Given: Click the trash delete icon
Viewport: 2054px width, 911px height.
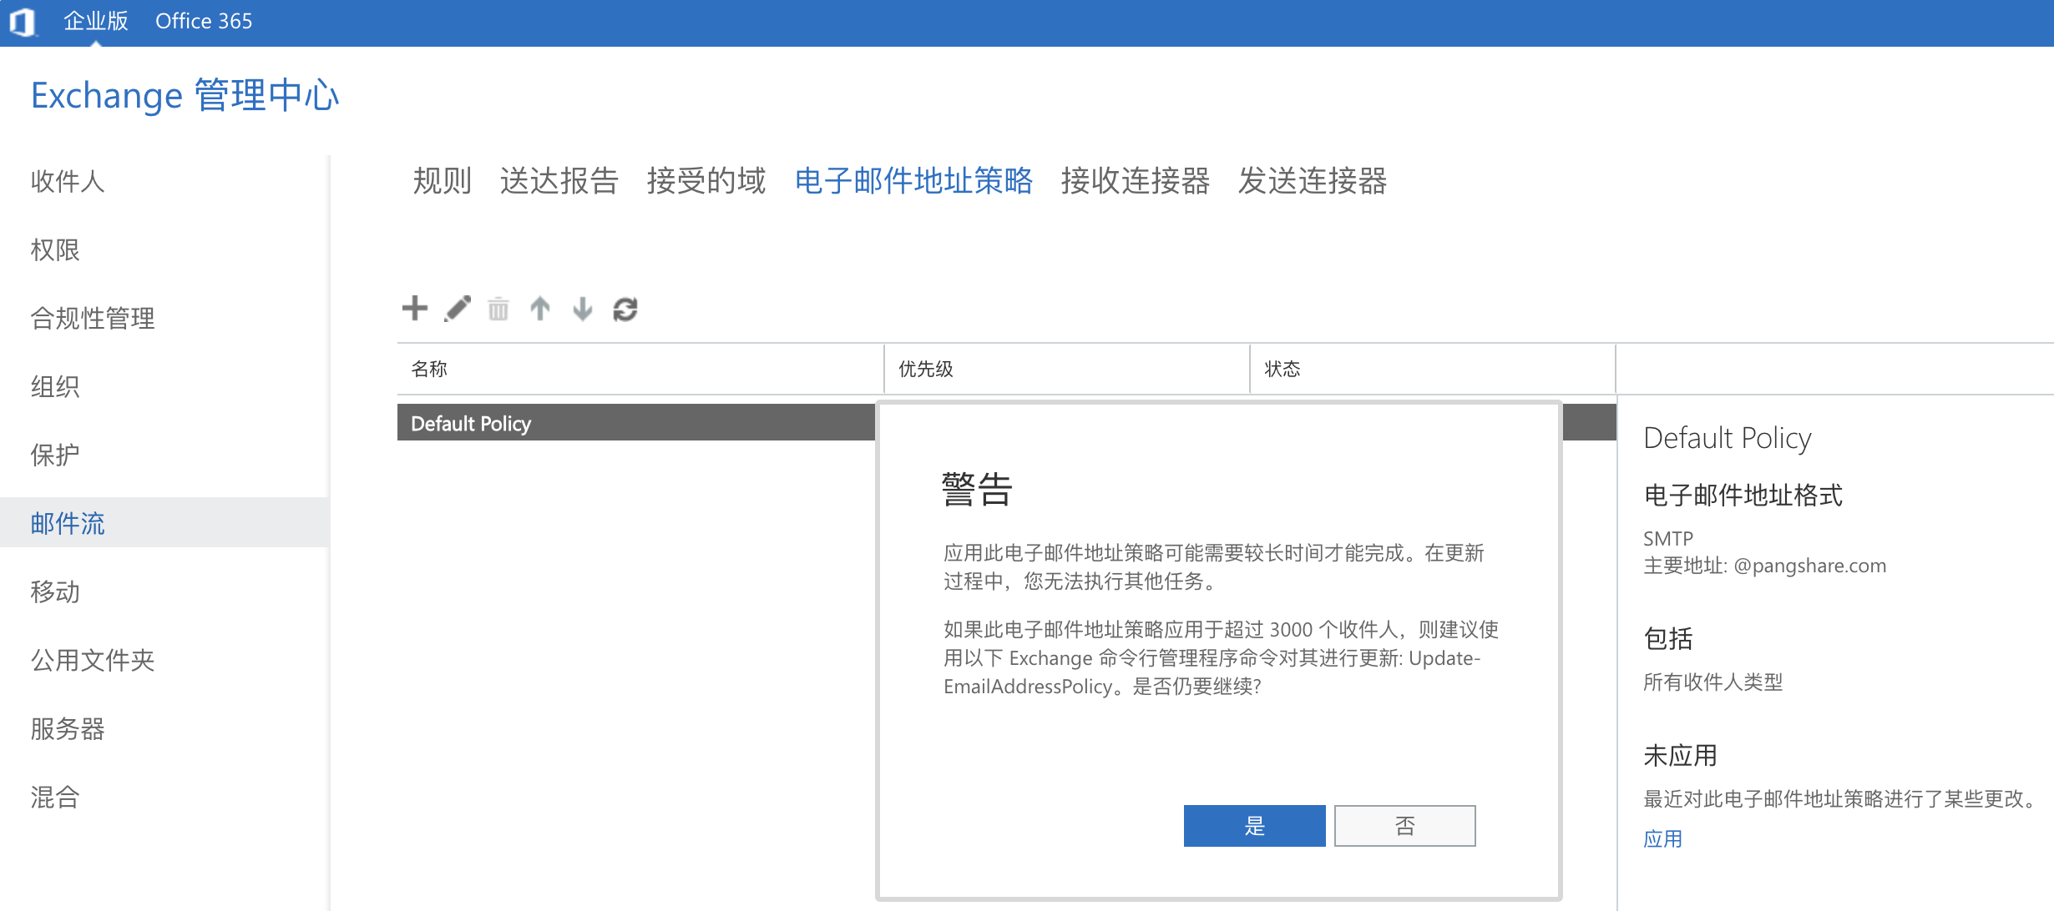Looking at the screenshot, I should point(498,310).
